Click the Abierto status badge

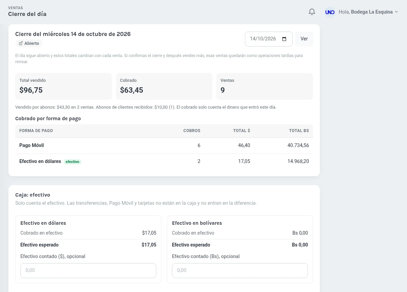(x=29, y=43)
